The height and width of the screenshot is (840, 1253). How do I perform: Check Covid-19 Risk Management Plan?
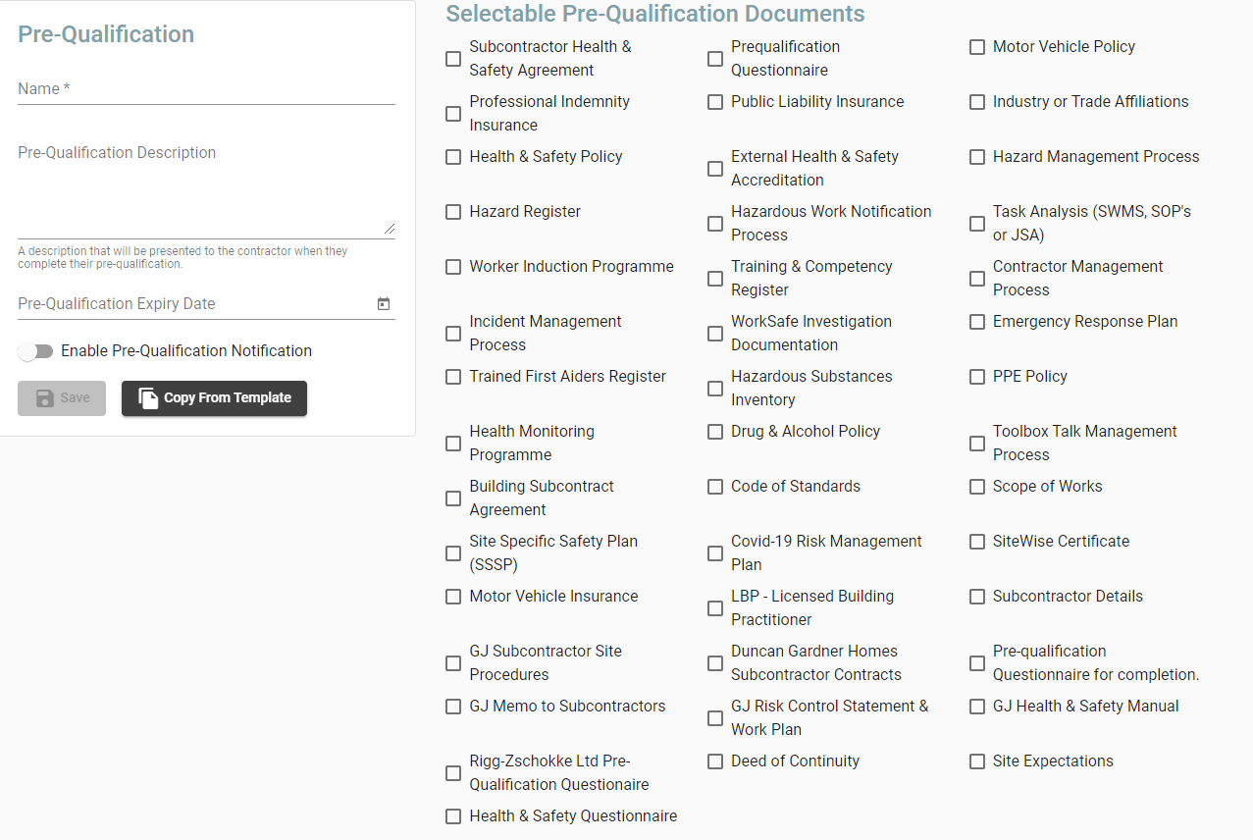pyautogui.click(x=714, y=553)
